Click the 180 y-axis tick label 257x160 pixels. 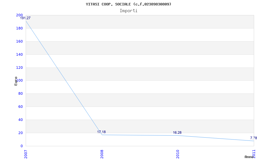pos(19,28)
